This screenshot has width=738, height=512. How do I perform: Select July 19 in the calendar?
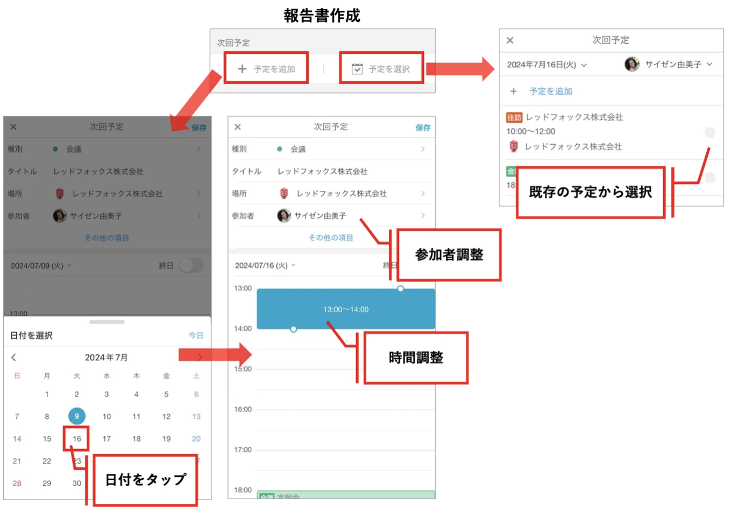(166, 439)
